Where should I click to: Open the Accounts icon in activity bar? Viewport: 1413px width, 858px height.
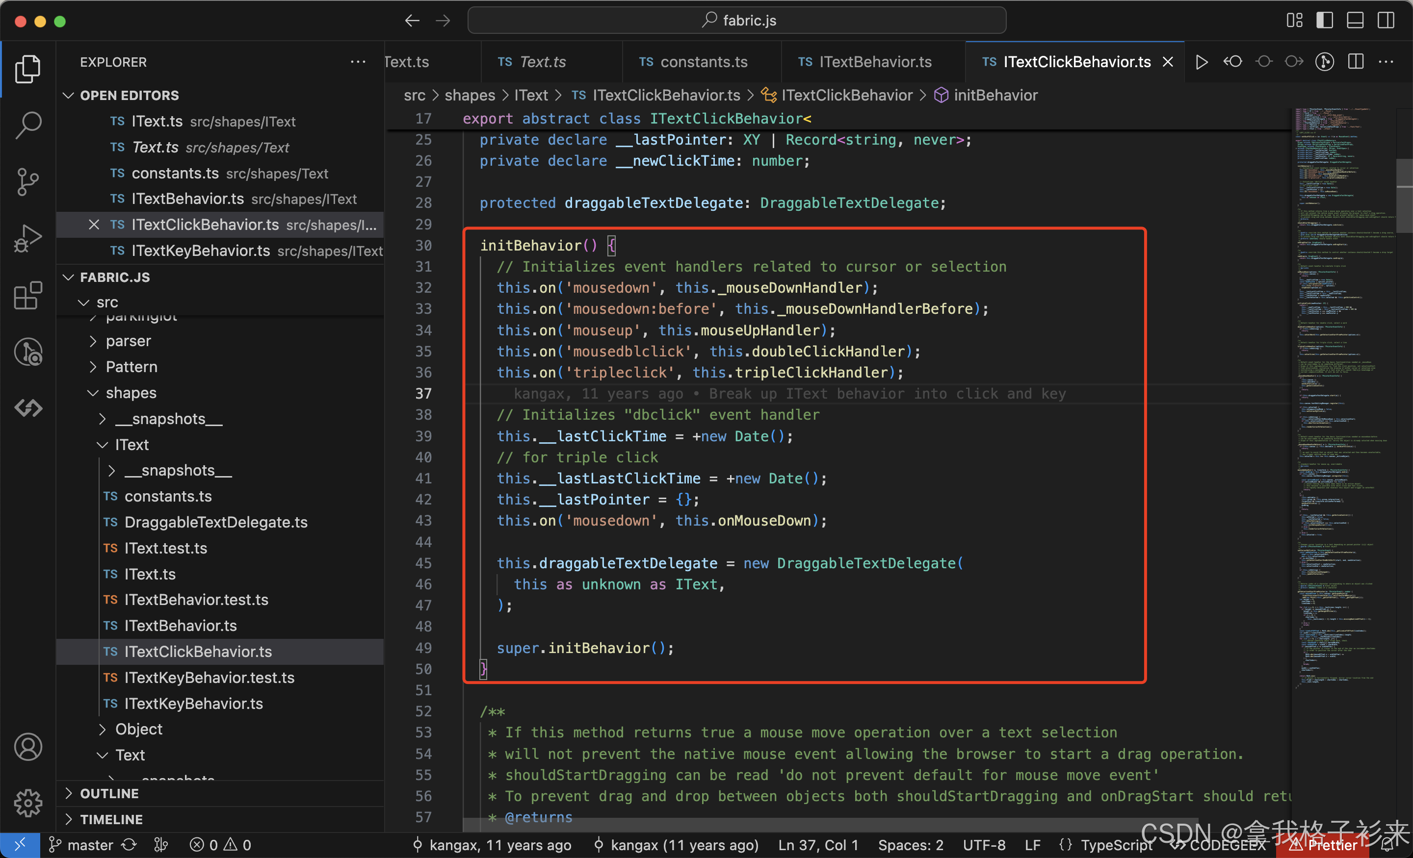[27, 747]
